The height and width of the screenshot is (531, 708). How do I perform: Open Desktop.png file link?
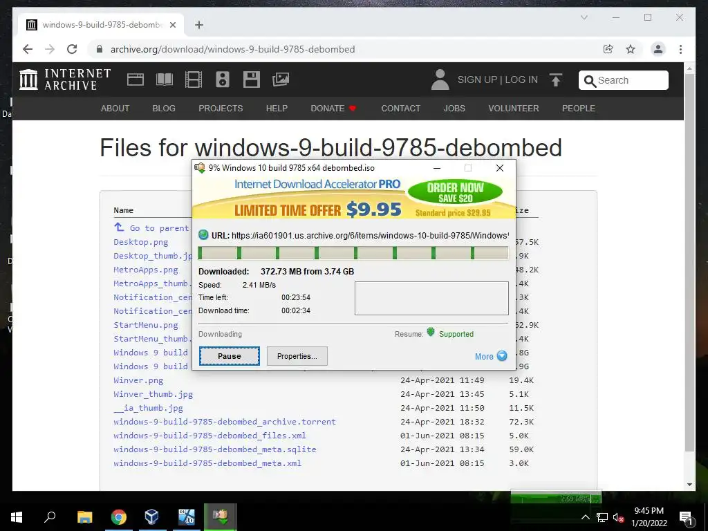pos(141,242)
